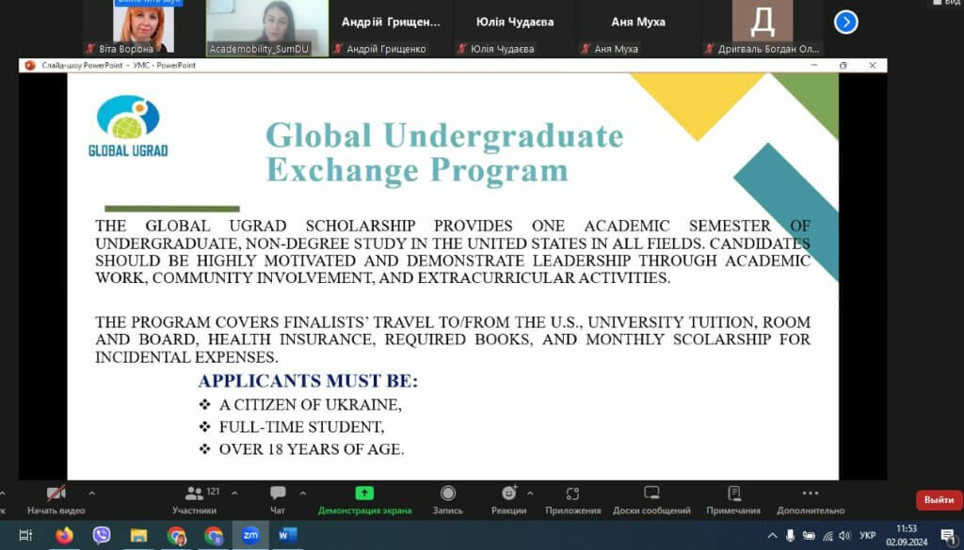Click the muted mic icon beside Юлія Чудаєва

[x=461, y=49]
